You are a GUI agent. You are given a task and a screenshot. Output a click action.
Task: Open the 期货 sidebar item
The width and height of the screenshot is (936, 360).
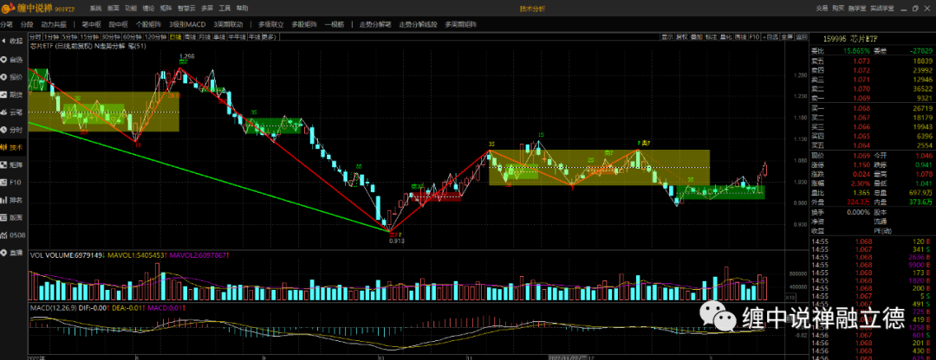tap(12, 94)
